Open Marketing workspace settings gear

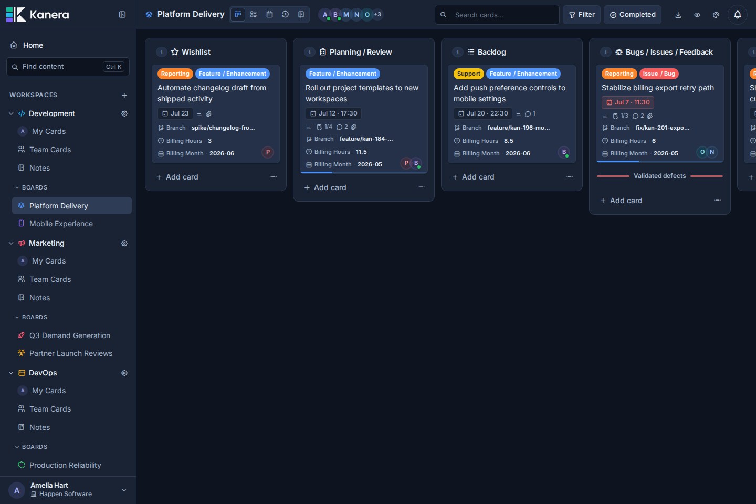pos(124,243)
